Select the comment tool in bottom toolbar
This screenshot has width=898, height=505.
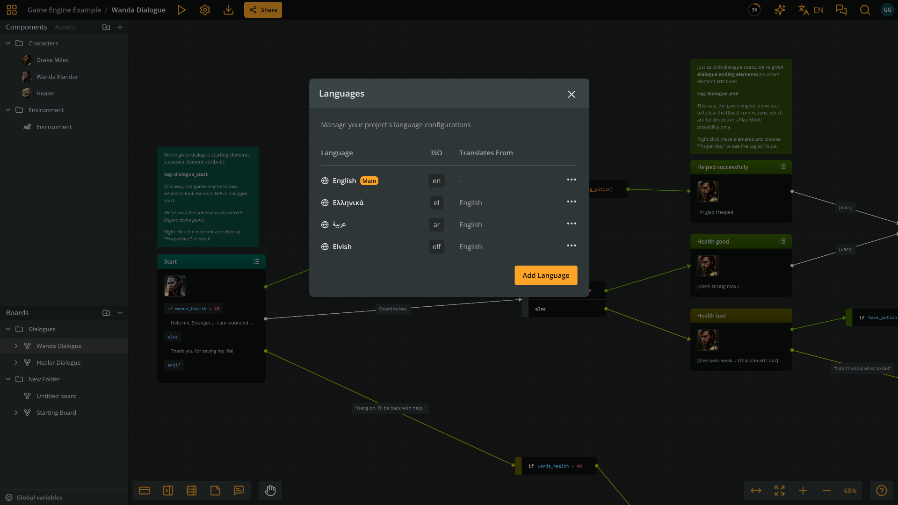239,491
